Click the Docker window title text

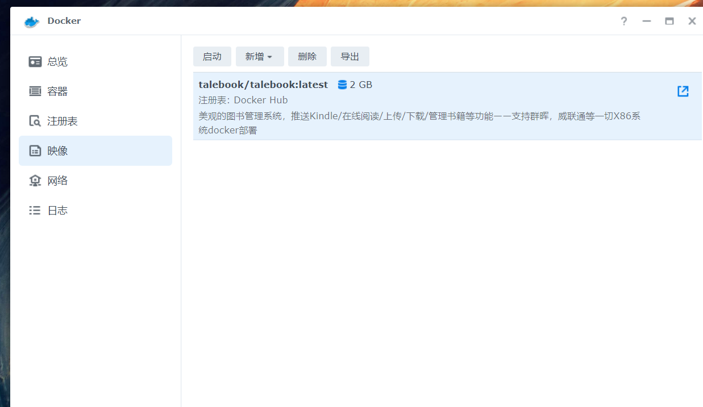[64, 21]
